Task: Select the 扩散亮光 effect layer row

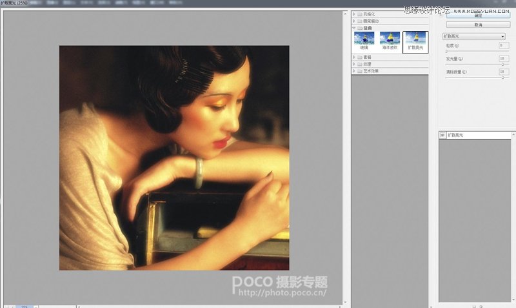Action: point(475,135)
